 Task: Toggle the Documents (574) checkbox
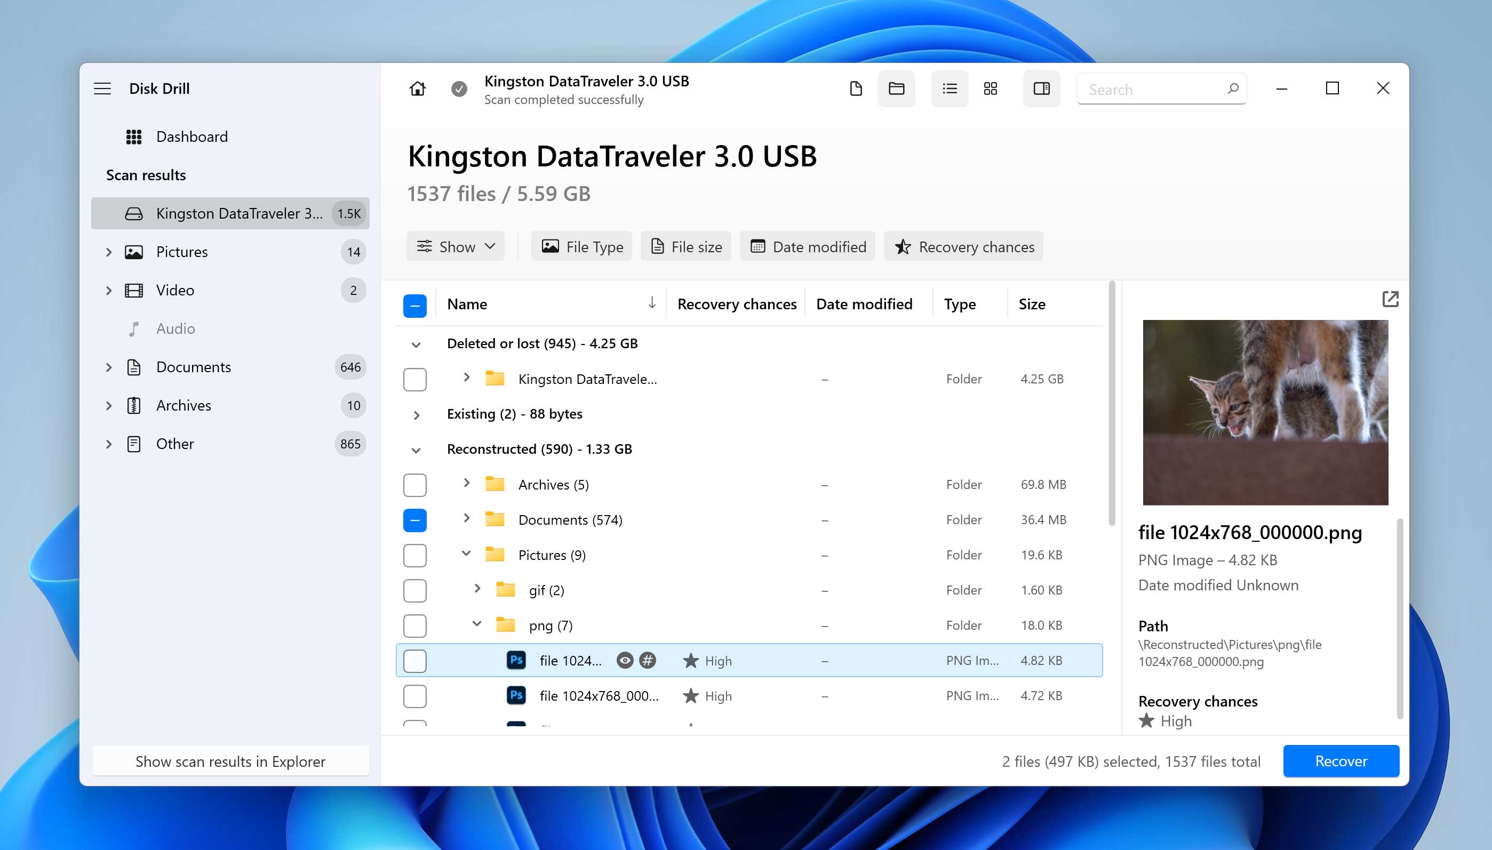[414, 520]
